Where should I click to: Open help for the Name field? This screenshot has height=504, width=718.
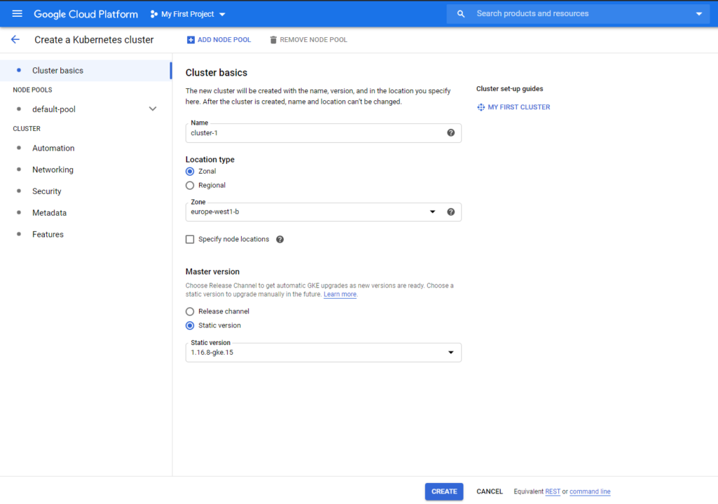point(451,132)
